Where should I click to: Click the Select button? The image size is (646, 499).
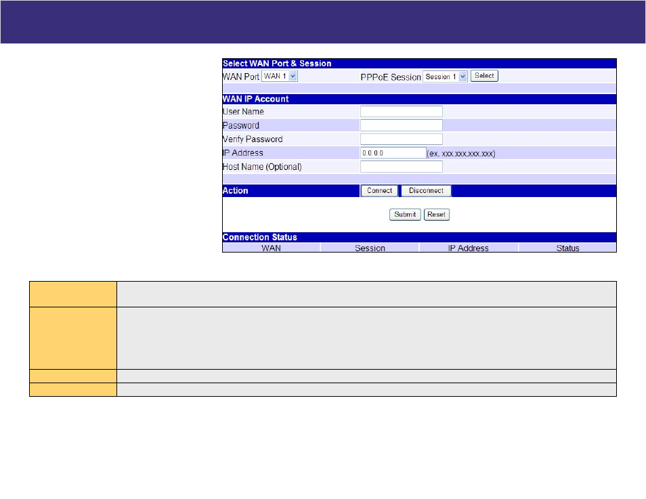484,76
